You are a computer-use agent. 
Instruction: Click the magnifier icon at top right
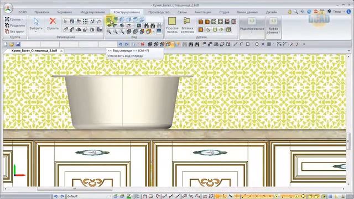[296, 12]
